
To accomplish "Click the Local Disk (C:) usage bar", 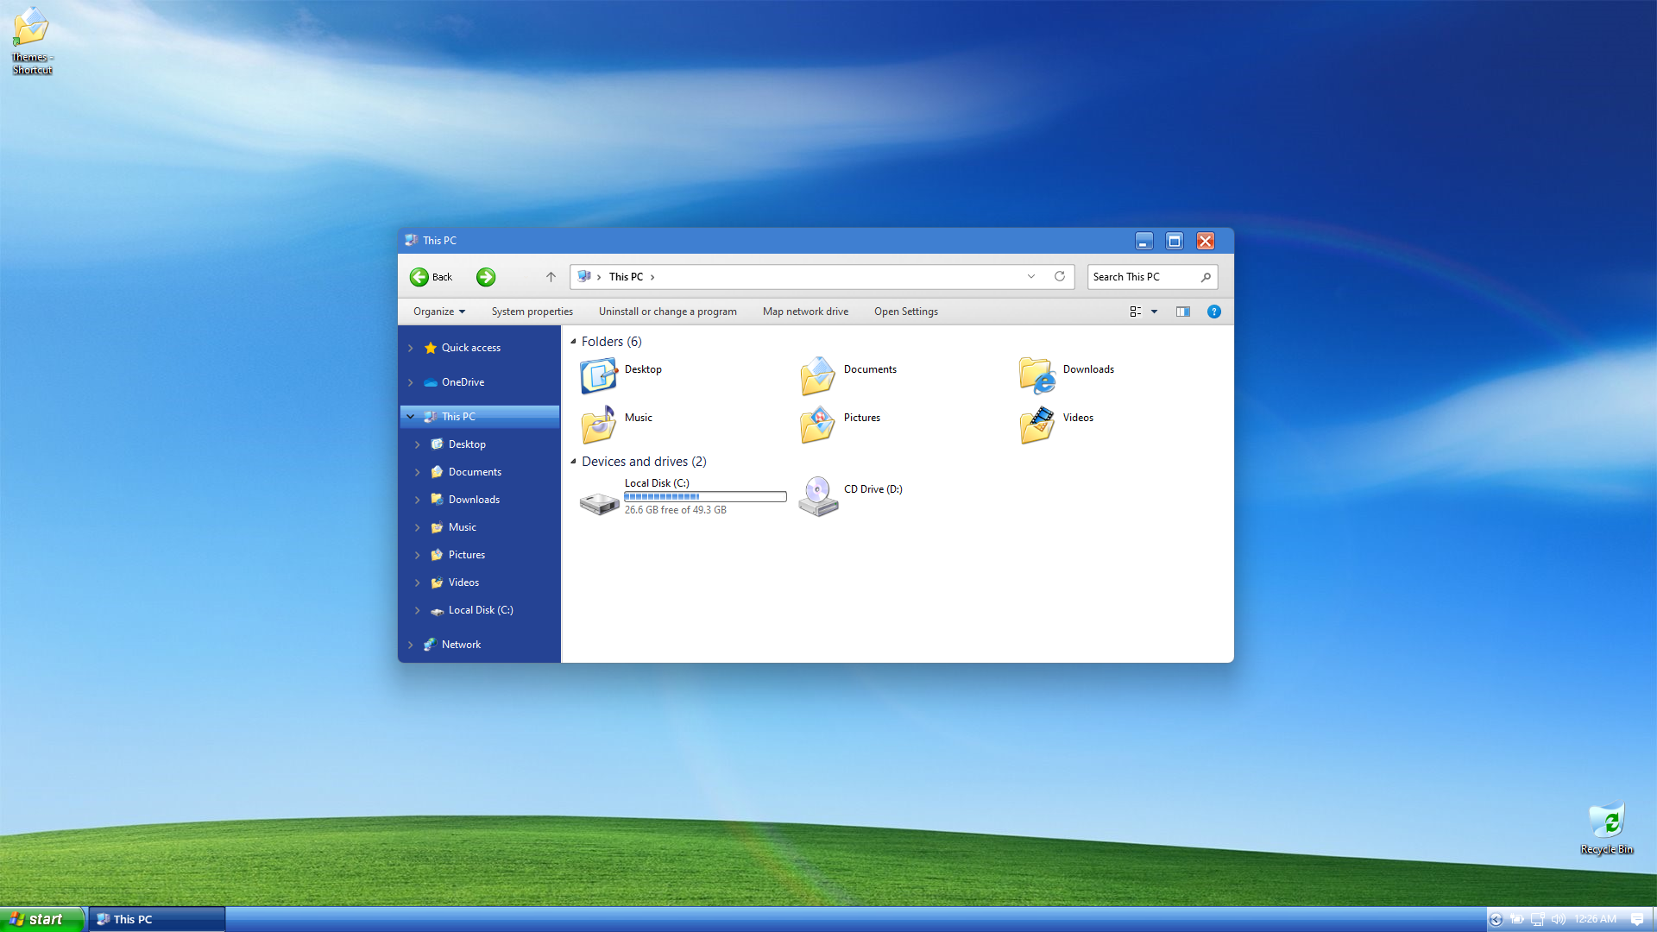I will click(705, 497).
